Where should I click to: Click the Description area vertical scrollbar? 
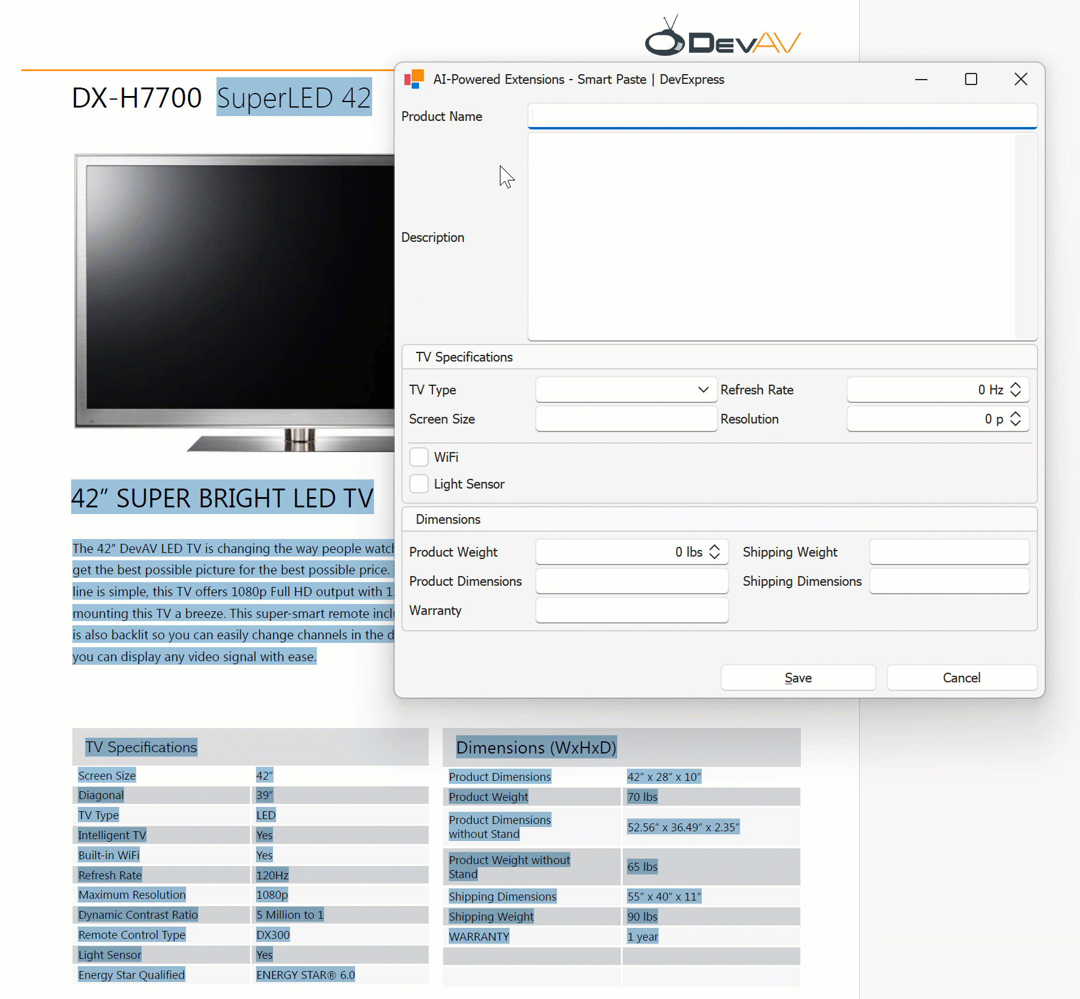click(1025, 237)
